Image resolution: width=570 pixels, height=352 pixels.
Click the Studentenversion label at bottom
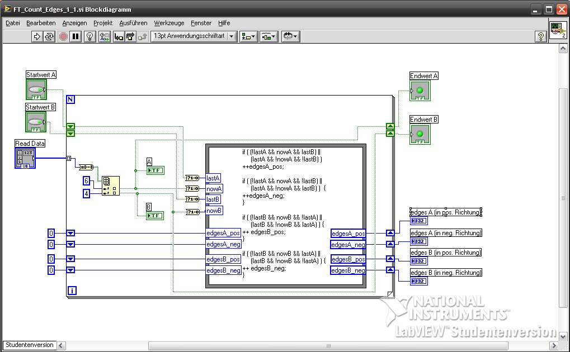coord(30,345)
